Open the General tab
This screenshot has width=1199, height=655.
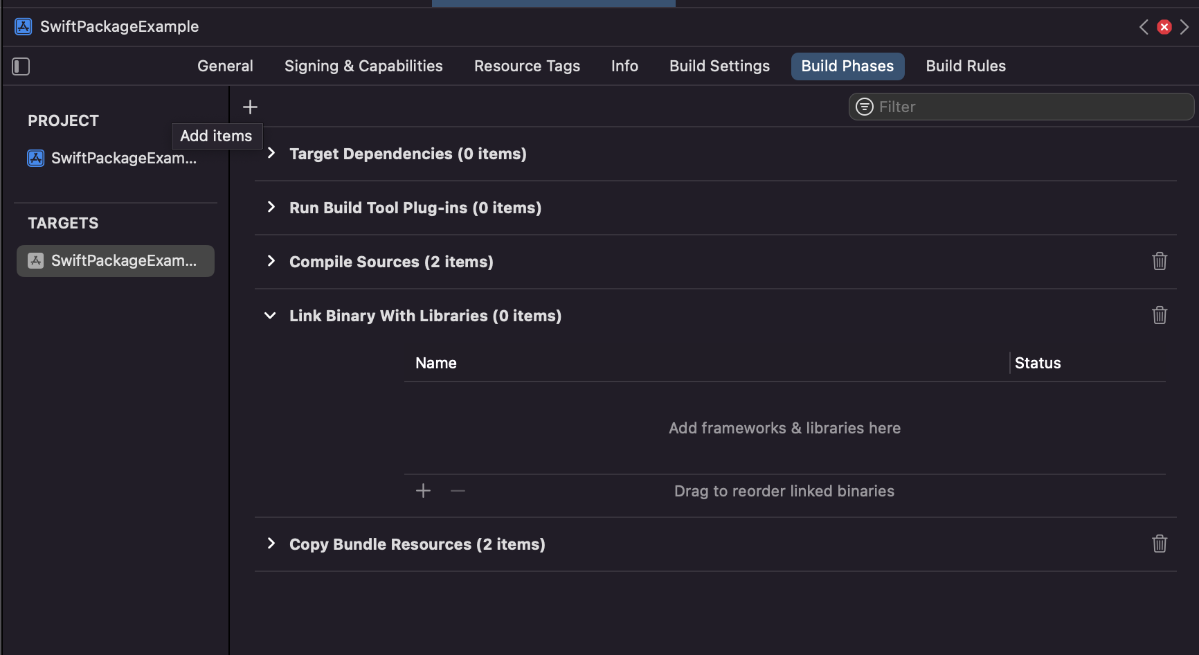click(225, 66)
